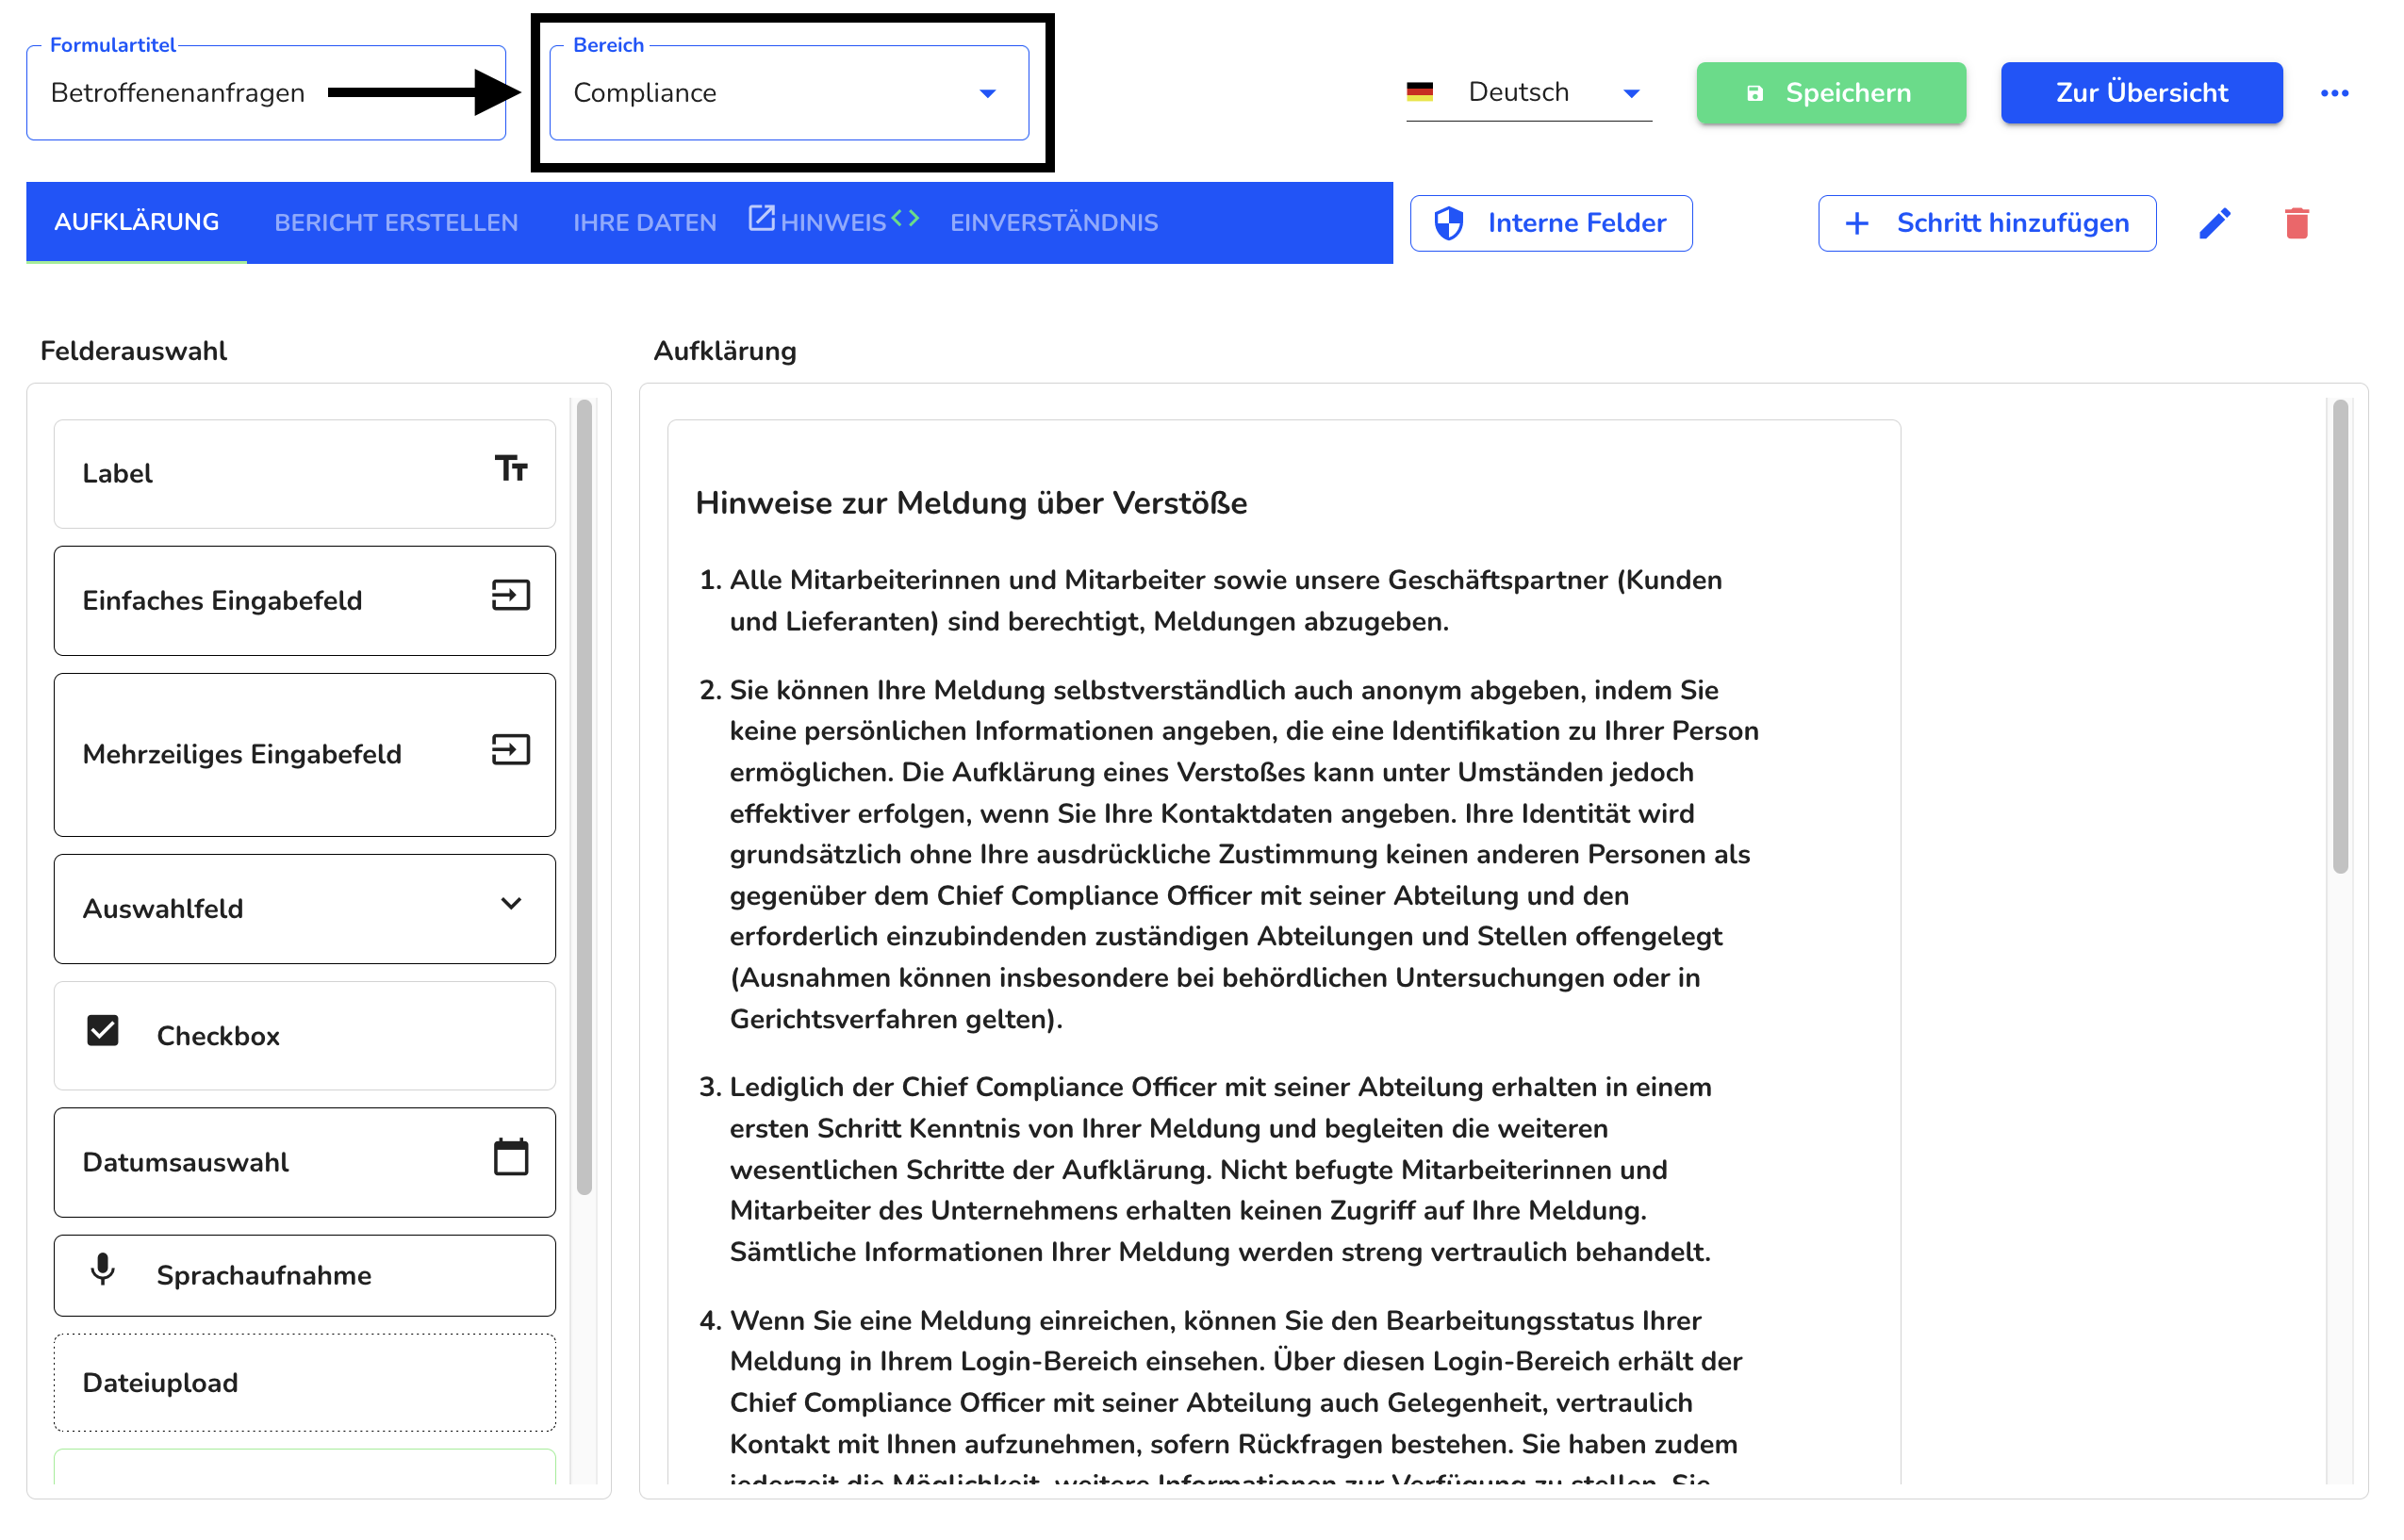Click the Felderauswahl heading text
Screen dimensions: 2404x1540
133,351
